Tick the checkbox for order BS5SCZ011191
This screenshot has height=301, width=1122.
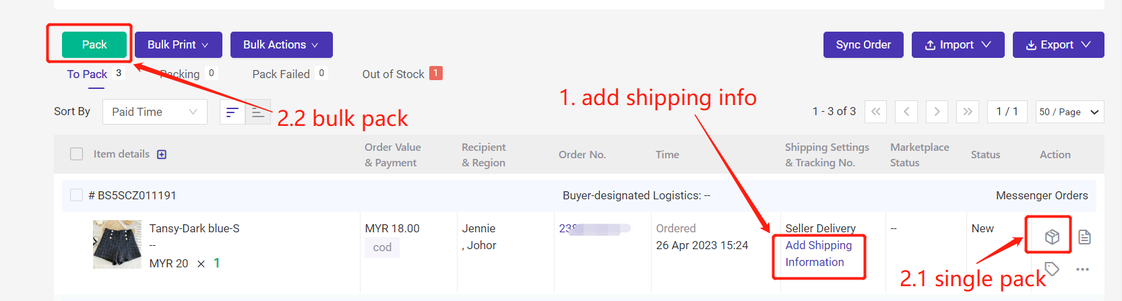(76, 195)
